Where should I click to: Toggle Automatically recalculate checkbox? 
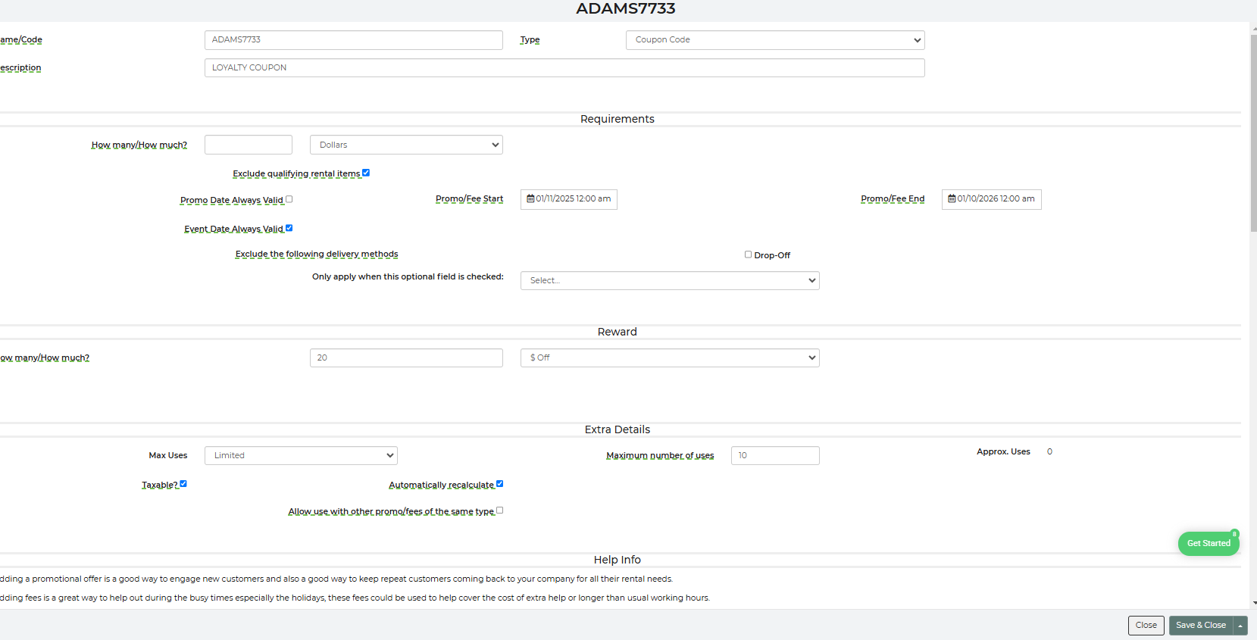[x=499, y=484]
